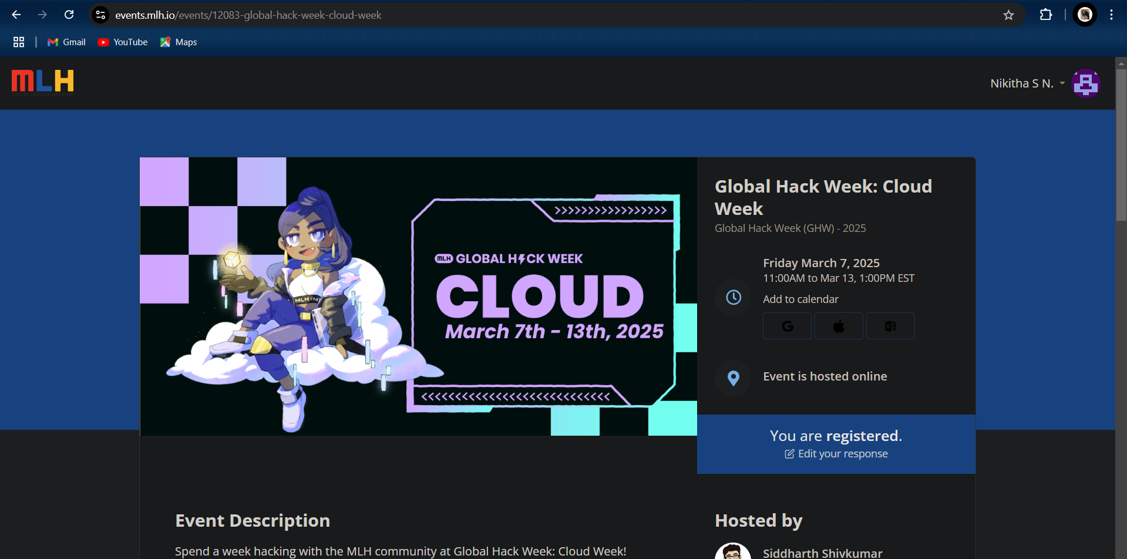Click the browser back arrow

tap(16, 15)
